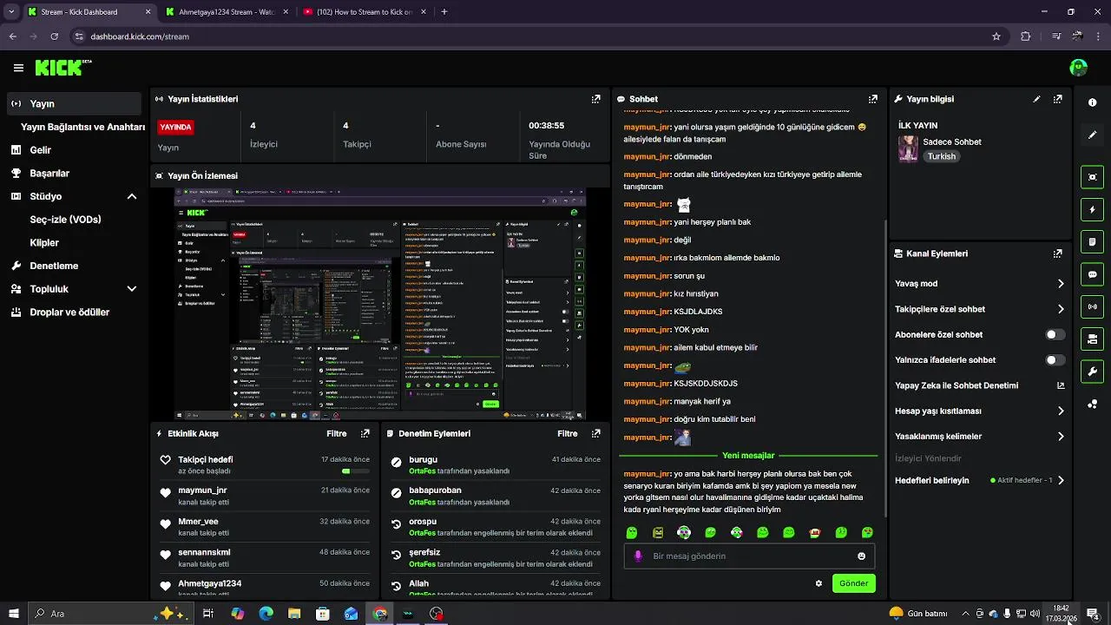
Task: Pop out the Etkinlik Akışı panel
Action: [x=365, y=433]
